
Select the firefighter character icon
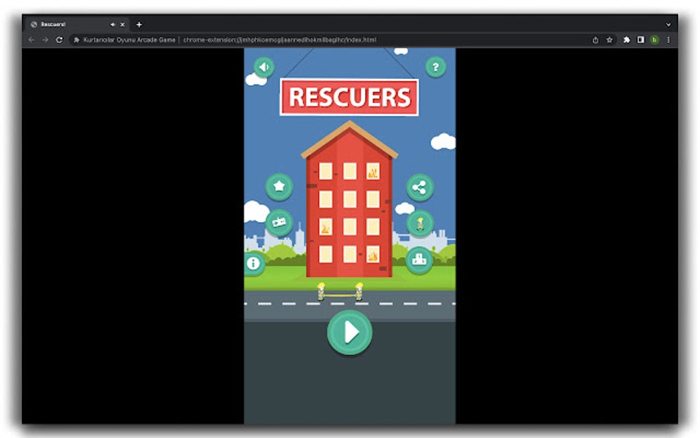(x=421, y=222)
